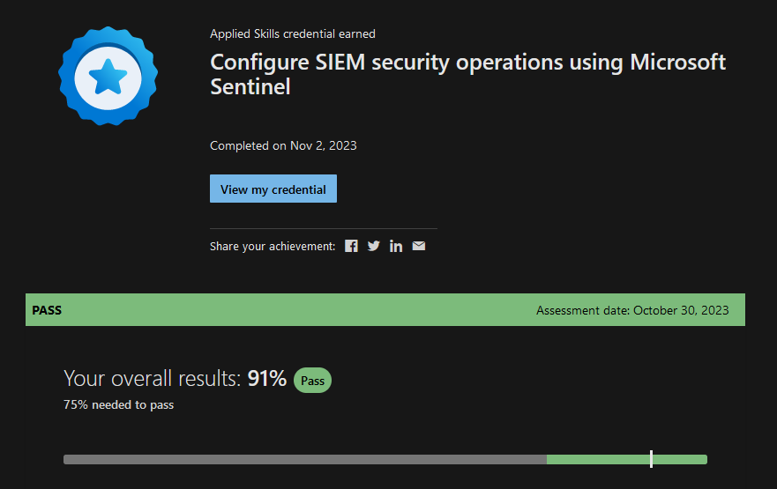Screen dimensions: 777x489
Task: Click the Your overall results heading
Action: [x=152, y=379]
